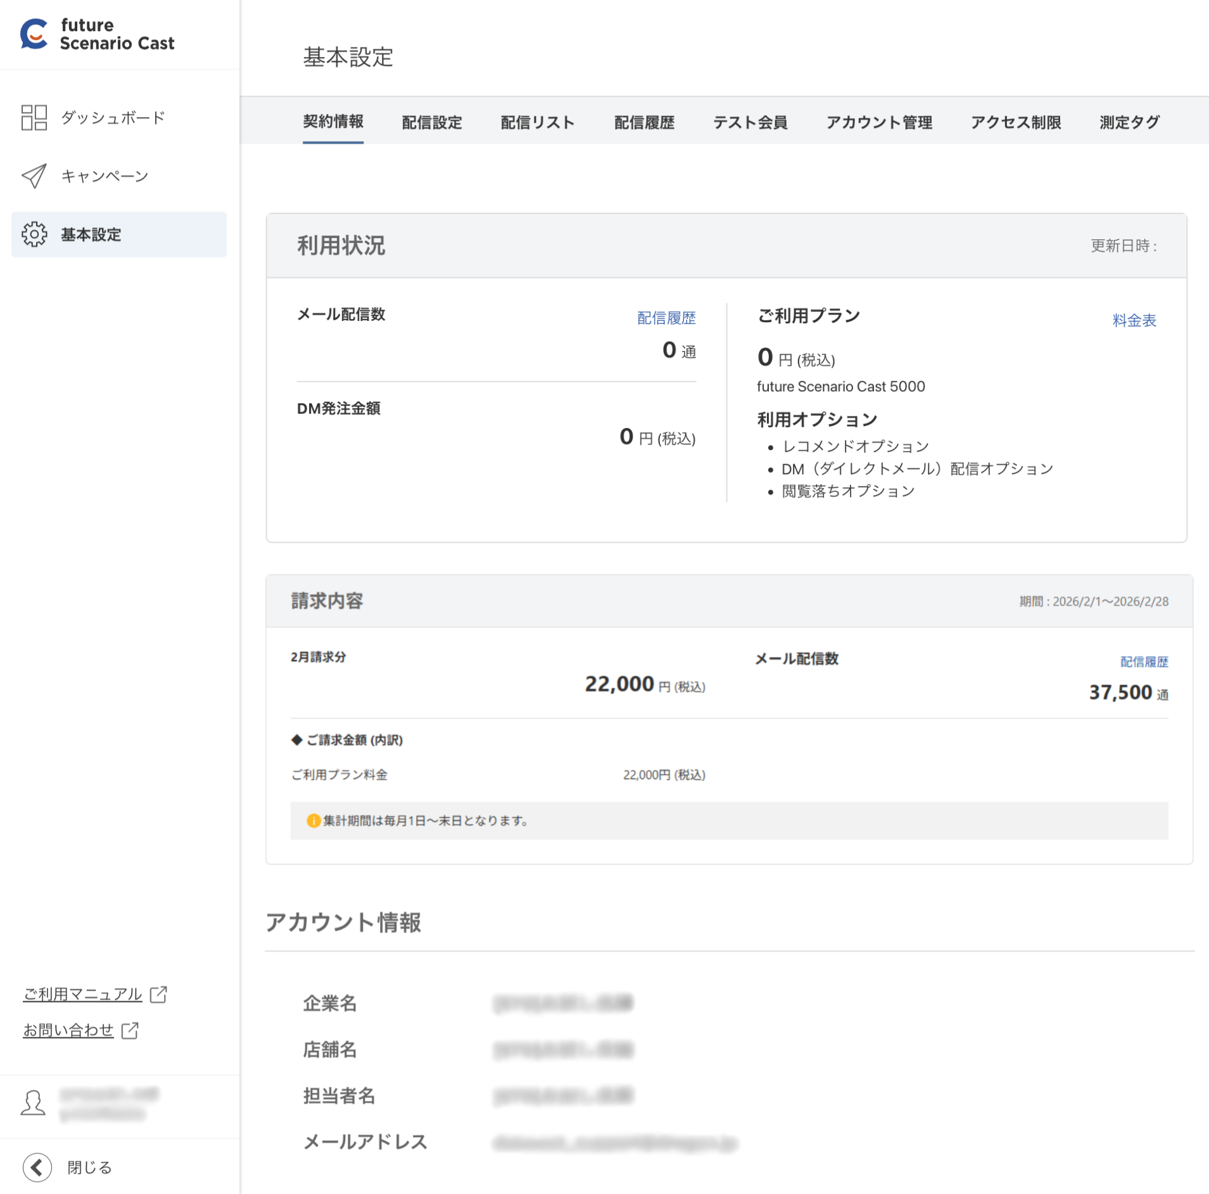This screenshot has width=1209, height=1194.
Task: Select the campaign paper-plane icon in the sidebar
Action: 34,176
